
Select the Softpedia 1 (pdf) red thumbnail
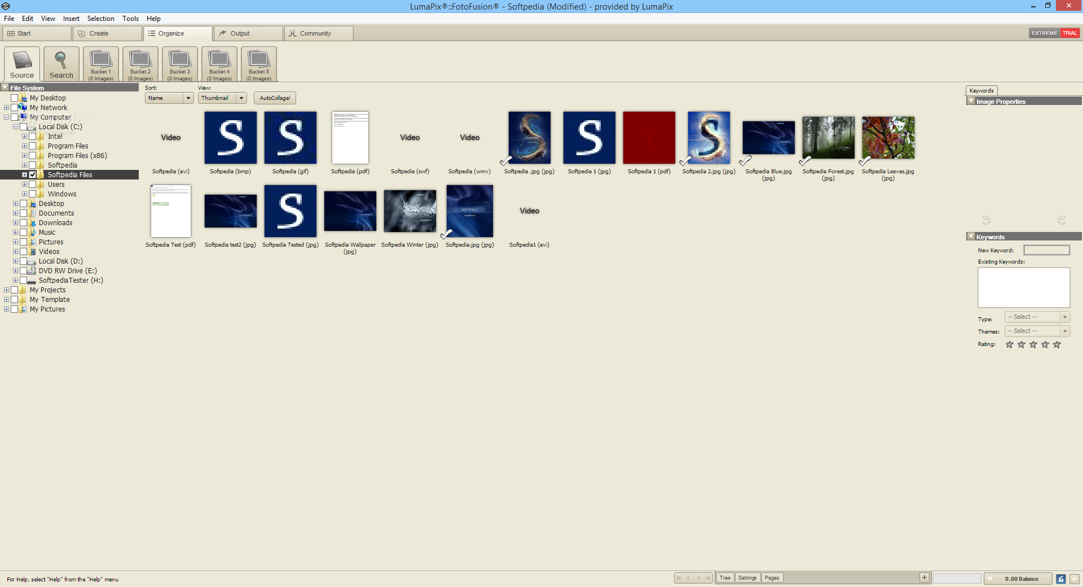[649, 138]
